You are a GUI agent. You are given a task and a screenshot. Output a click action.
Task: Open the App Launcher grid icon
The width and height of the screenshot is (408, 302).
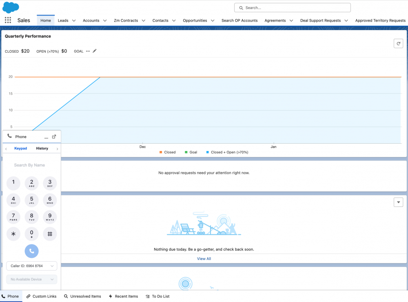(8, 20)
